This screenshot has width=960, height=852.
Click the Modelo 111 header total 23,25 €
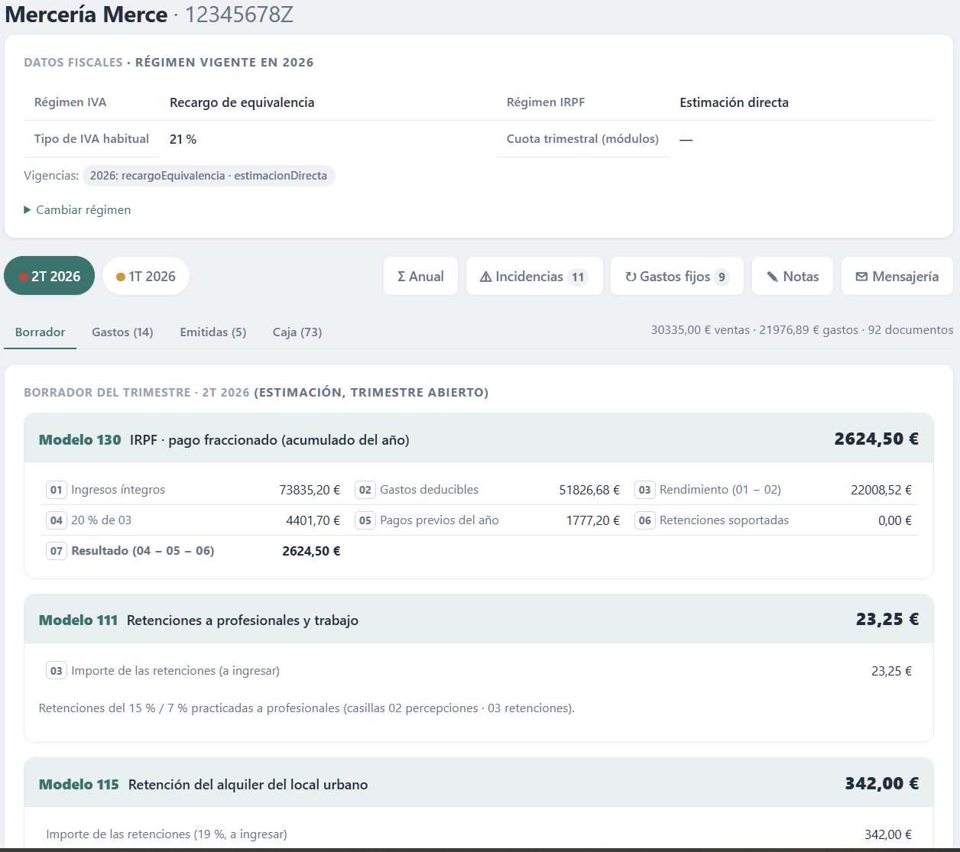887,619
